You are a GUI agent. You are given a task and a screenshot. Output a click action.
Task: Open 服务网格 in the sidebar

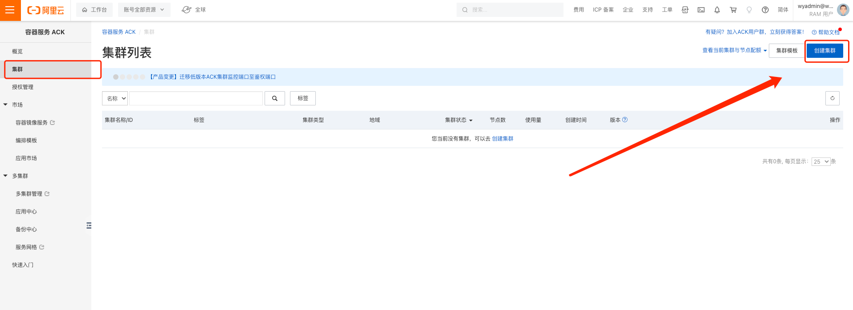click(x=30, y=247)
